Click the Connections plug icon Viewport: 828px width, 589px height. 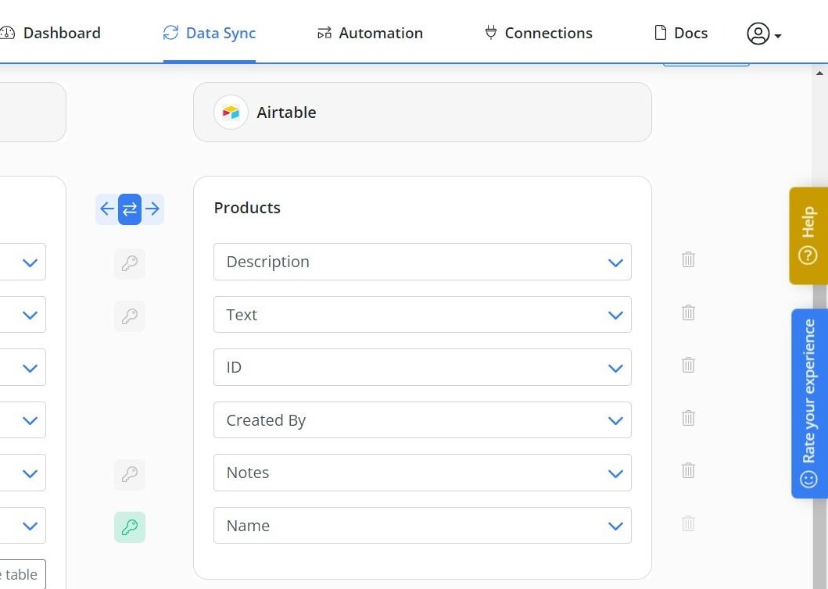click(x=490, y=32)
